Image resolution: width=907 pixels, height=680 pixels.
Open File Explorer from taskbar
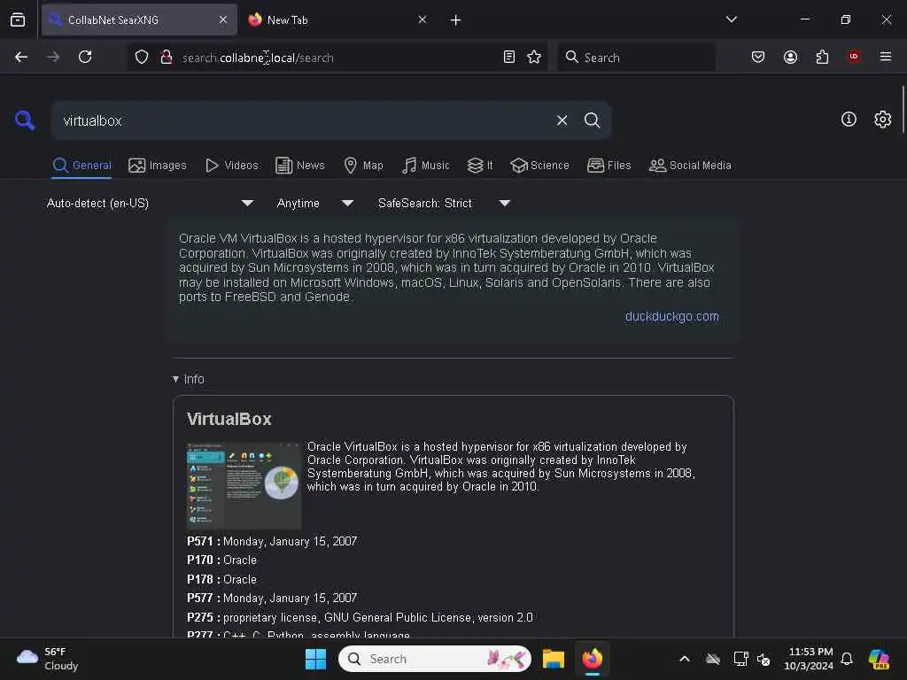coord(553,659)
